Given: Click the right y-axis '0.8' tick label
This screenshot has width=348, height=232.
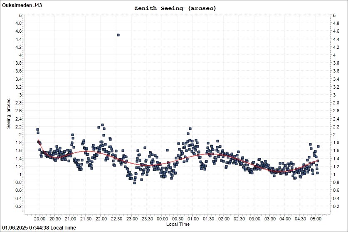Looking at the screenshot, I should coord(336,182).
